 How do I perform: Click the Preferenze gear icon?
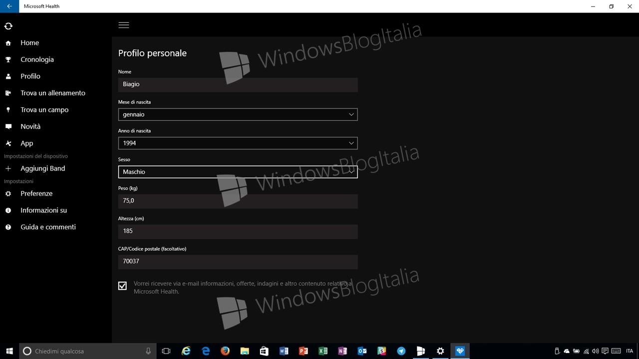point(8,193)
